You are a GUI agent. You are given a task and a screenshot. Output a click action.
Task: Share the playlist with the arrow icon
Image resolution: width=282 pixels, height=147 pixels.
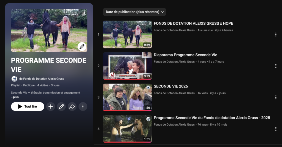(x=72, y=106)
